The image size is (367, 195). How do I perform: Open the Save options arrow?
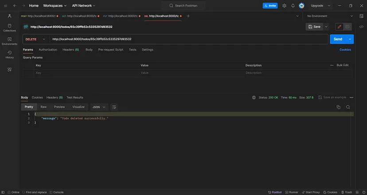[x=326, y=27]
